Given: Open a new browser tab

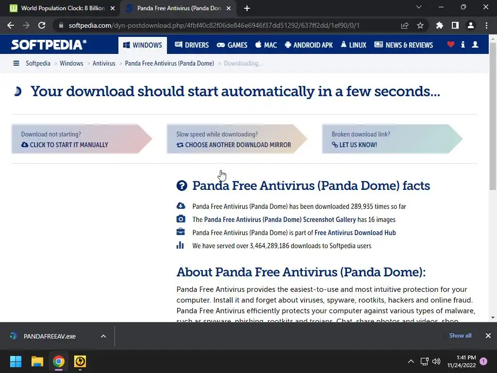Looking at the screenshot, I should [247, 8].
